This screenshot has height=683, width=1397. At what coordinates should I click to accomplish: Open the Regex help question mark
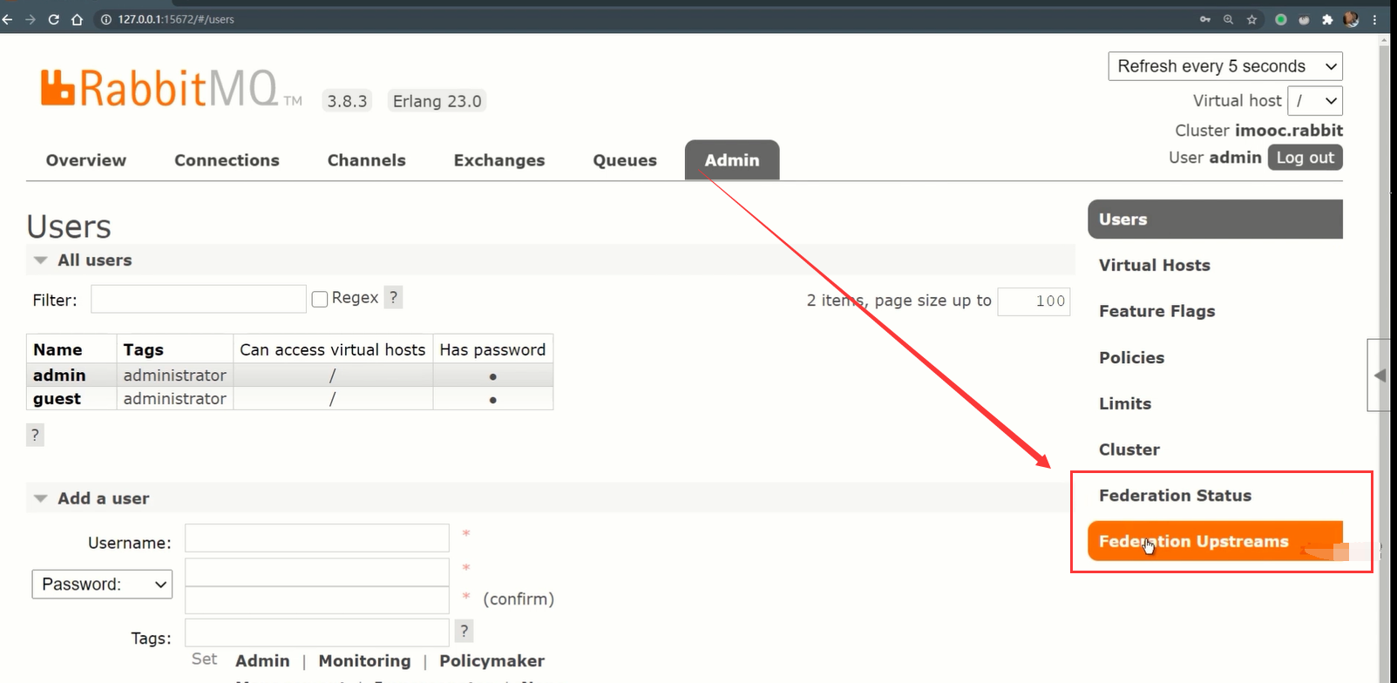pyautogui.click(x=394, y=297)
